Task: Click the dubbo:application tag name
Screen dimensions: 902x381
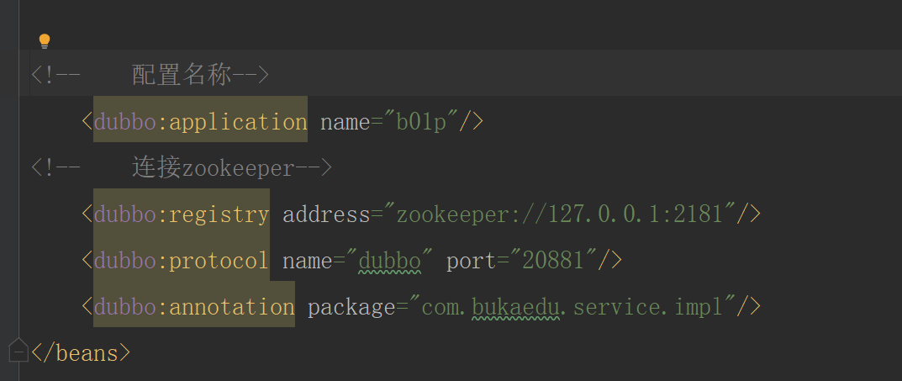Action: 200,122
